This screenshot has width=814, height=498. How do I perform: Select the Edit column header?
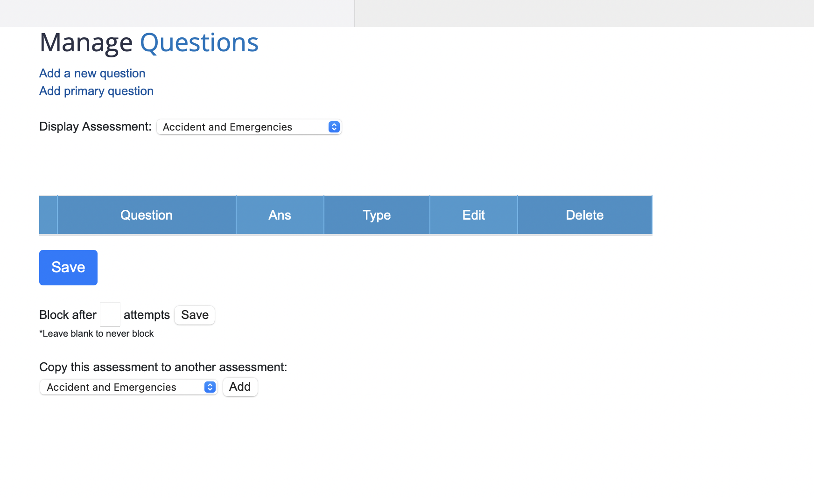click(x=473, y=215)
